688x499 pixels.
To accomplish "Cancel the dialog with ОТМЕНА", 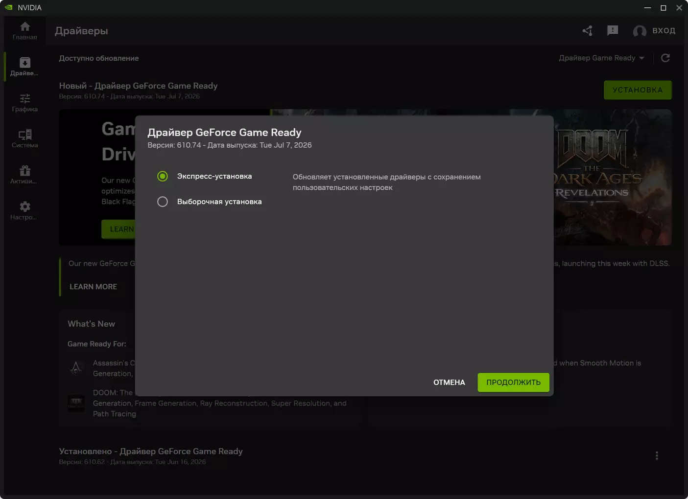I will [x=449, y=383].
